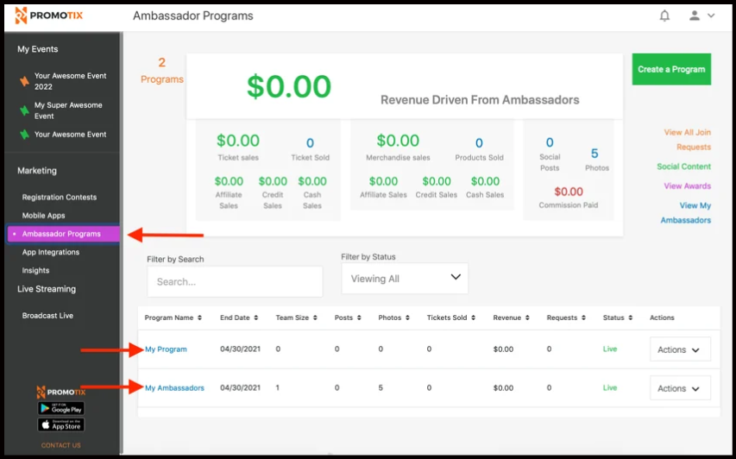Click View All Join Requests link
The image size is (736, 459).
point(687,140)
